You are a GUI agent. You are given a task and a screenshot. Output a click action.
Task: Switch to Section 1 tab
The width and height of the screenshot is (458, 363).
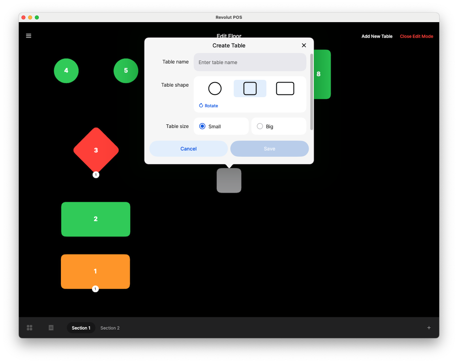pyautogui.click(x=81, y=328)
